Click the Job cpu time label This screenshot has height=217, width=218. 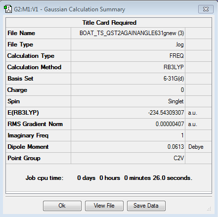[x=44, y=178]
